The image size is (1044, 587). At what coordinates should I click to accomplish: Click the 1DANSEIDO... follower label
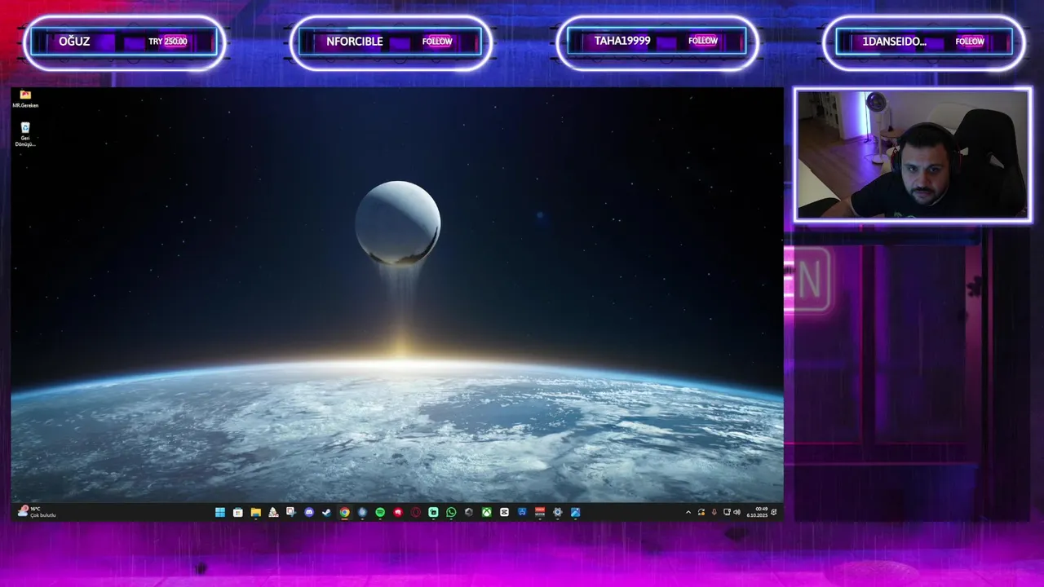tap(894, 42)
